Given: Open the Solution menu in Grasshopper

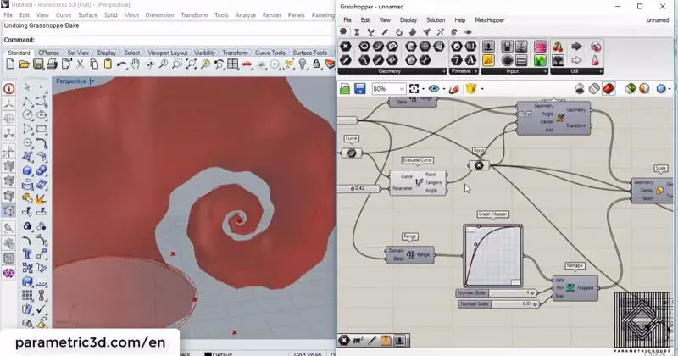Looking at the screenshot, I should pos(435,19).
